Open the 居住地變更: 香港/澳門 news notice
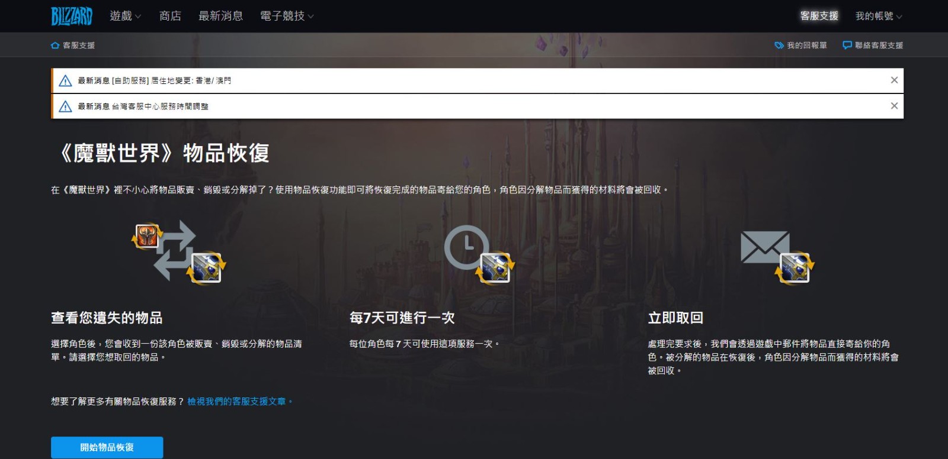 (154, 80)
